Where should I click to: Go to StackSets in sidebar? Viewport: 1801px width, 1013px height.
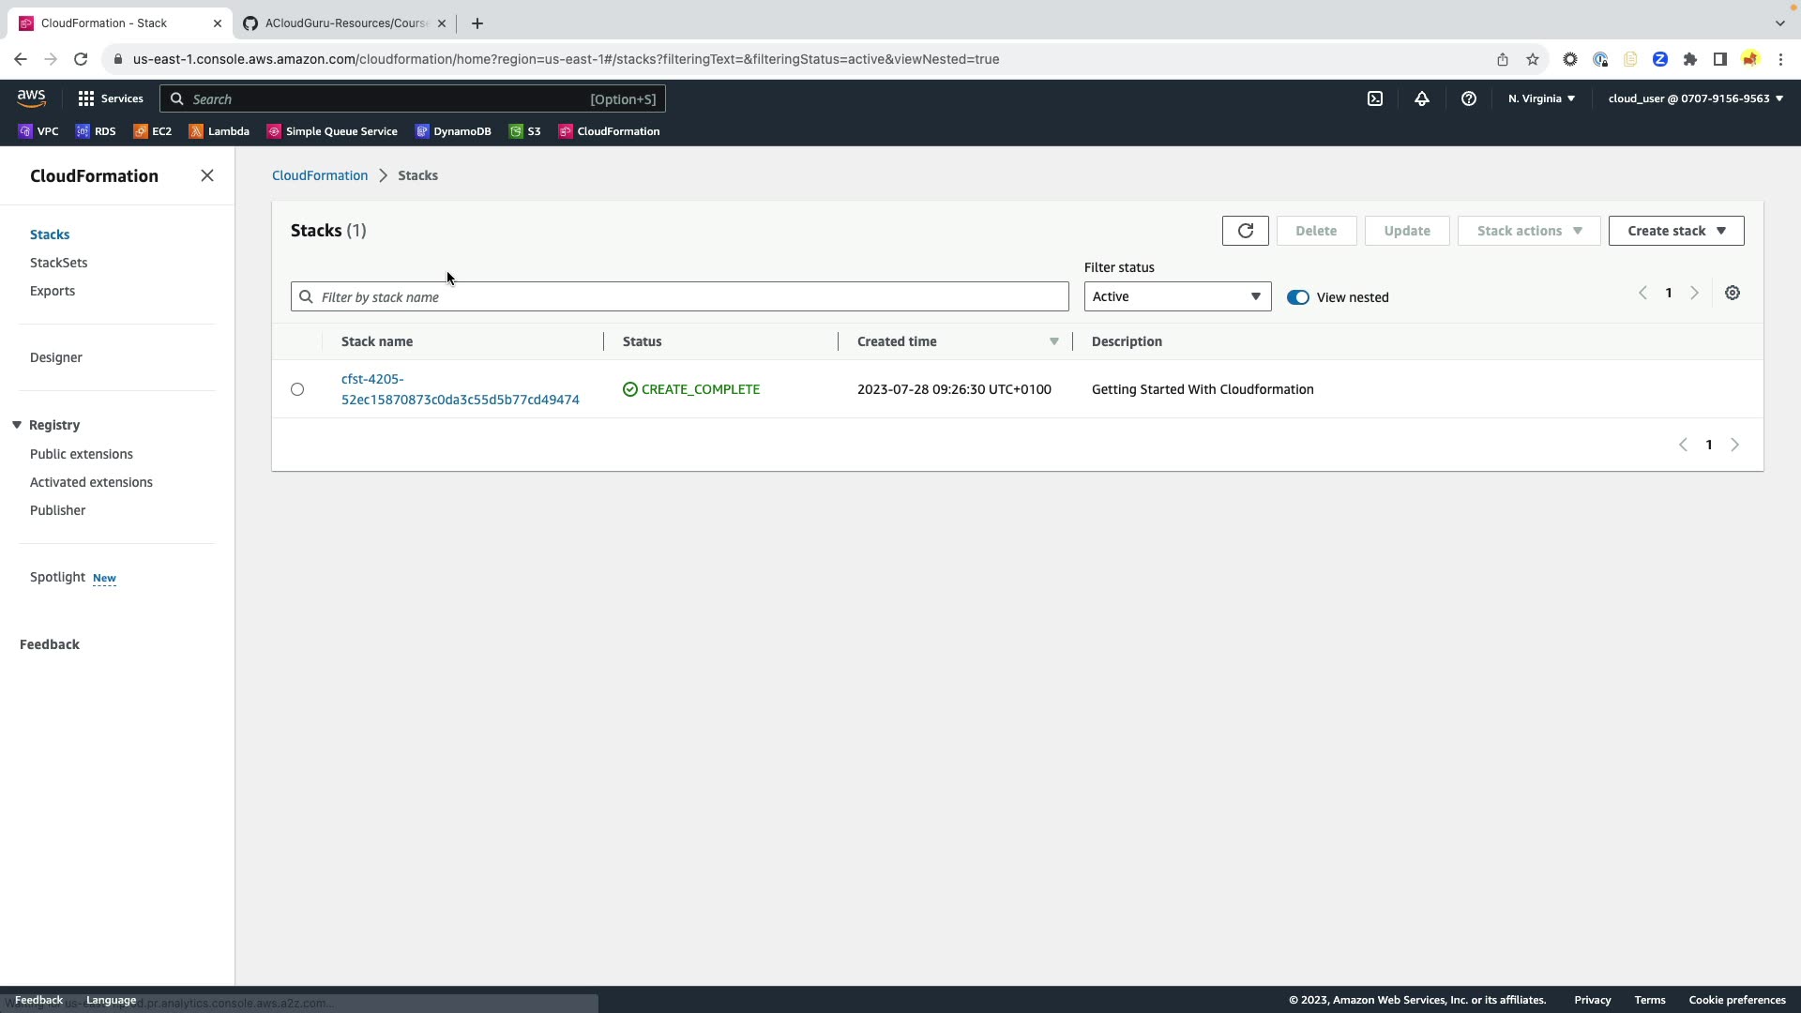(58, 263)
